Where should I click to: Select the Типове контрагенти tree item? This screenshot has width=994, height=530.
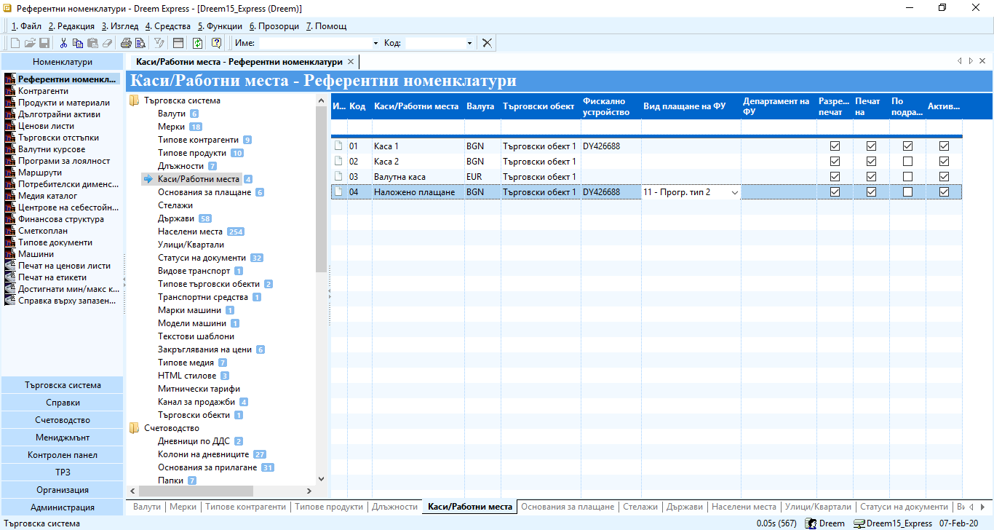point(198,140)
